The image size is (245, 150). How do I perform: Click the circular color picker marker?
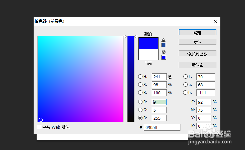(41, 120)
